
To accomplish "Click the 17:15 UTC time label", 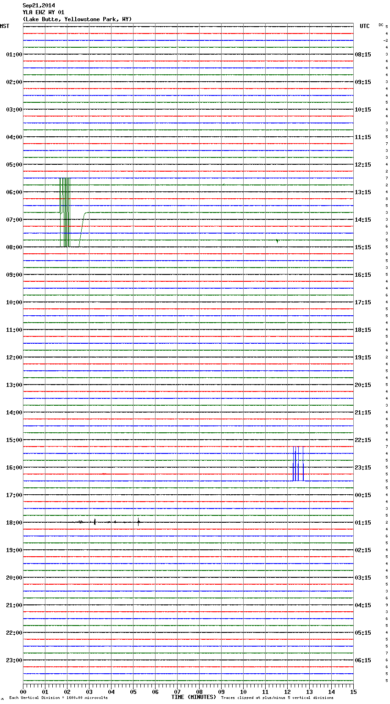I will point(363,302).
